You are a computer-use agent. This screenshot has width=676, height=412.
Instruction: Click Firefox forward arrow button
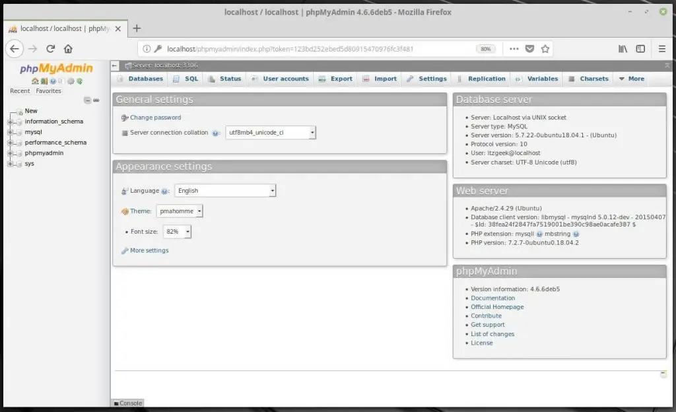point(33,49)
